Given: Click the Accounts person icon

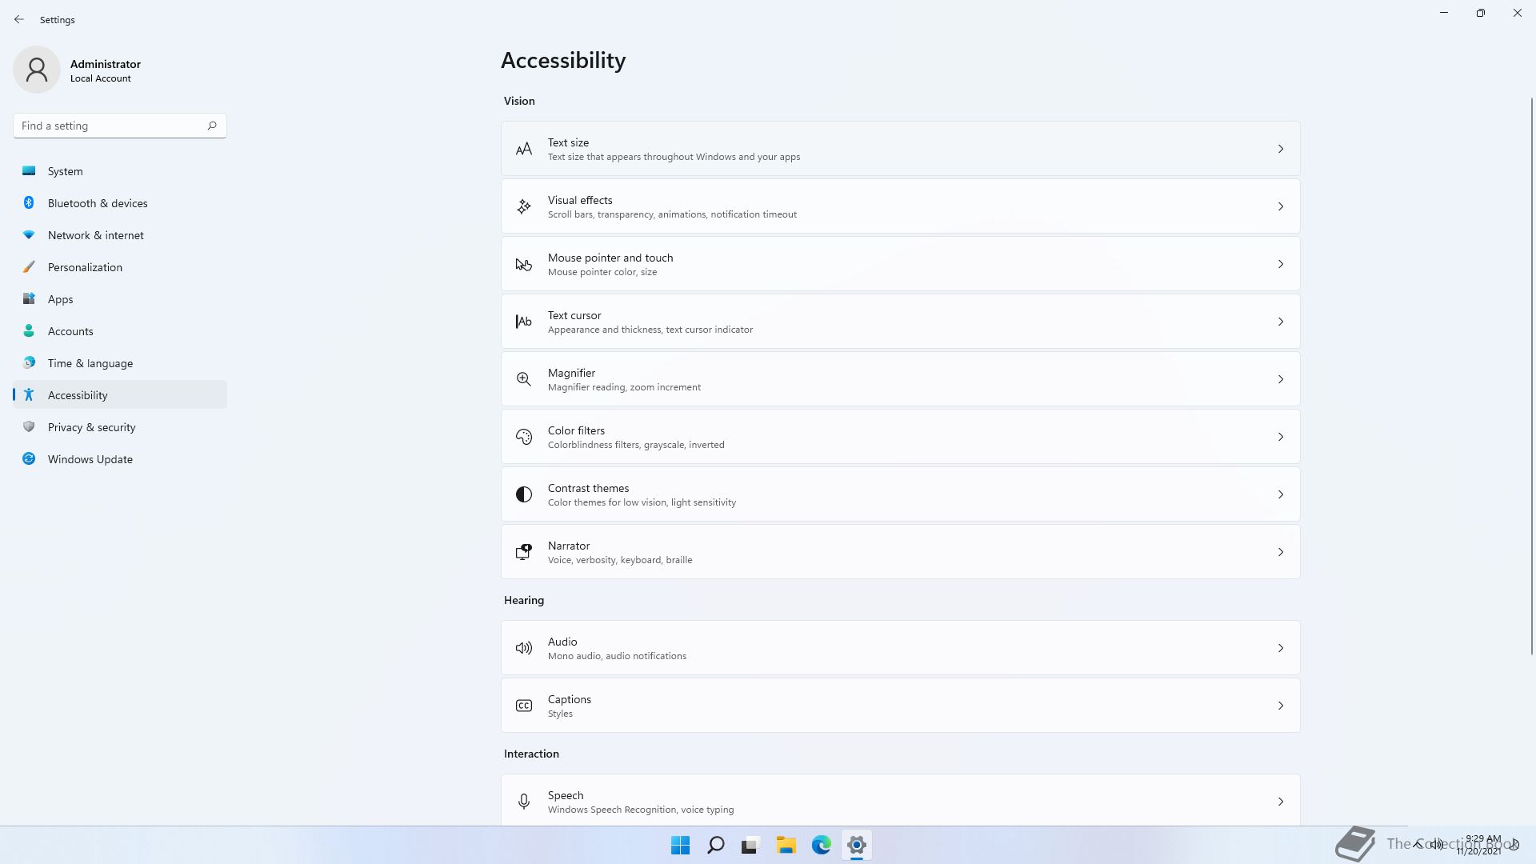Looking at the screenshot, I should coord(29,330).
